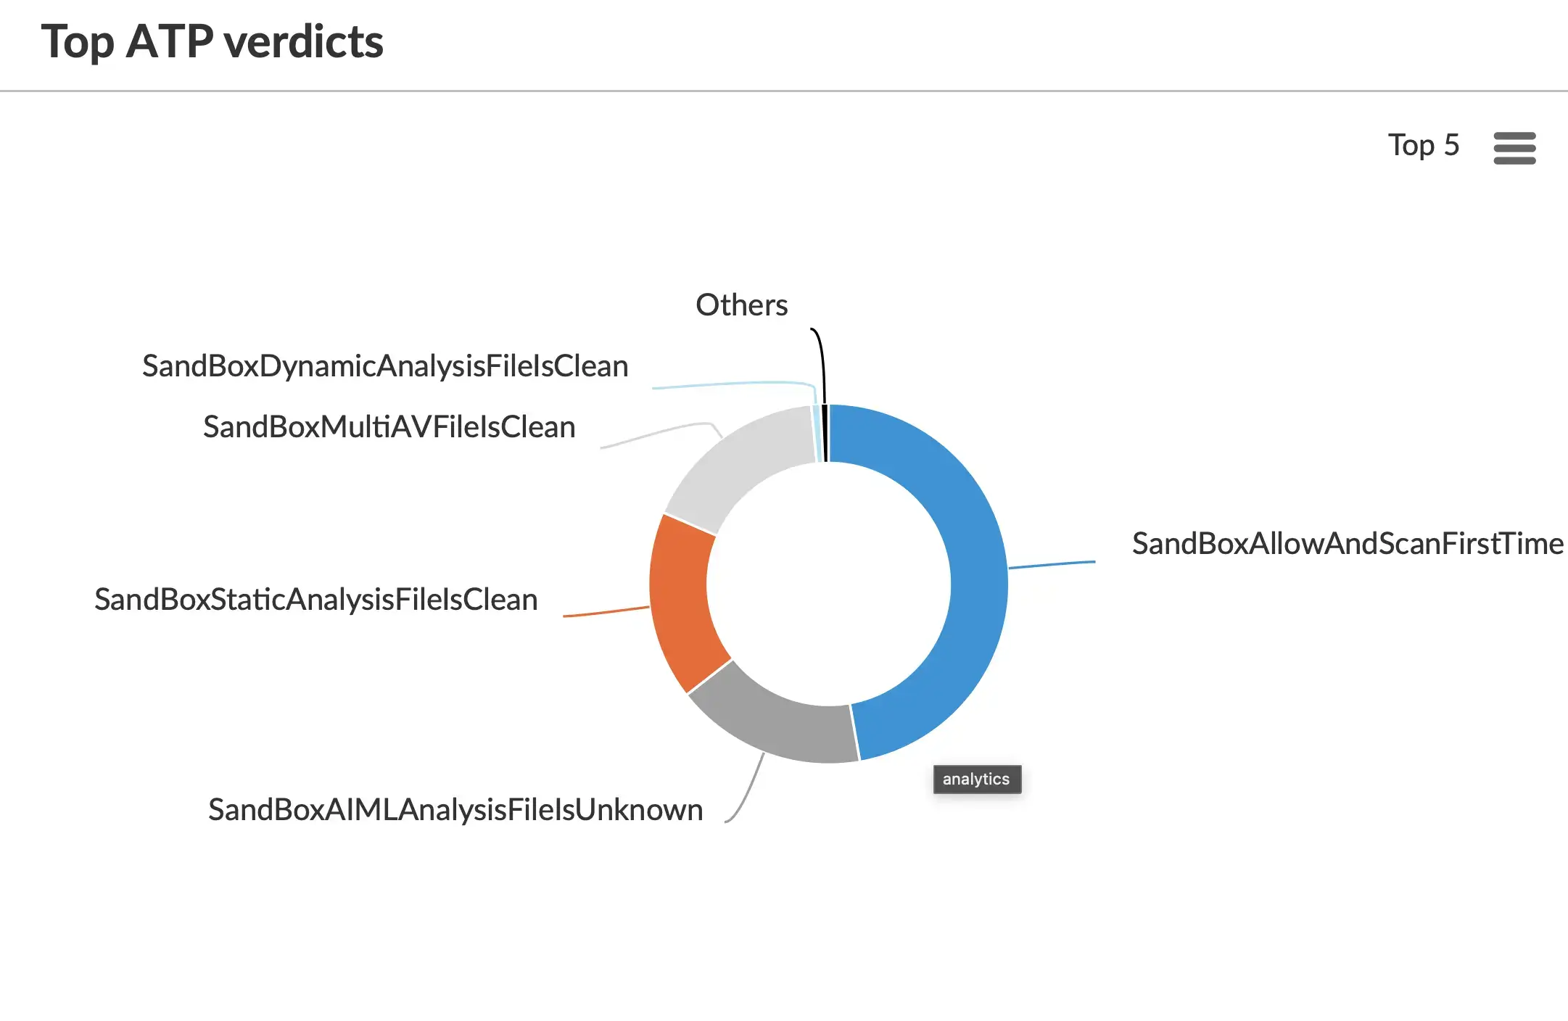Click the SandBoxAIMLAnalysisFileIsUnknown data label
The image size is (1568, 1021).
[x=455, y=810]
